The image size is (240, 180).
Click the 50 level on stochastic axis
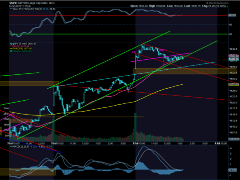click(230, 25)
